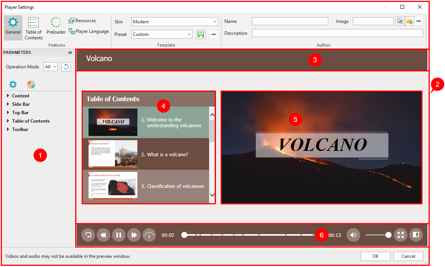Screen dimensions: 445x267
Task: Toggle the sidebar visibility in the player
Action: pyautogui.click(x=416, y=235)
